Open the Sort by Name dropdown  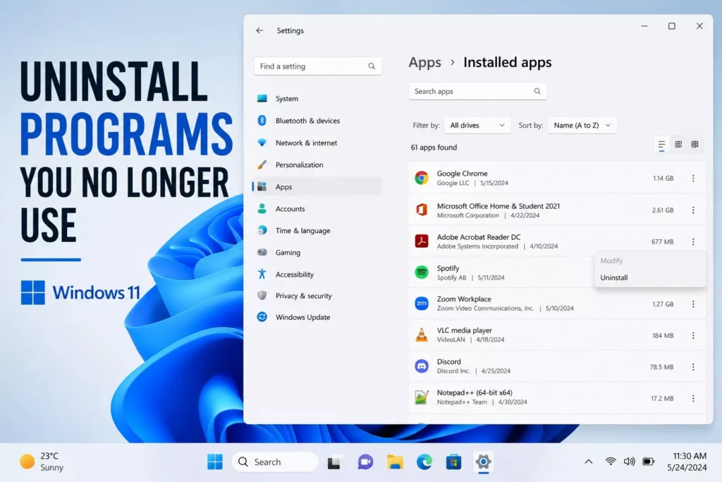click(x=582, y=126)
